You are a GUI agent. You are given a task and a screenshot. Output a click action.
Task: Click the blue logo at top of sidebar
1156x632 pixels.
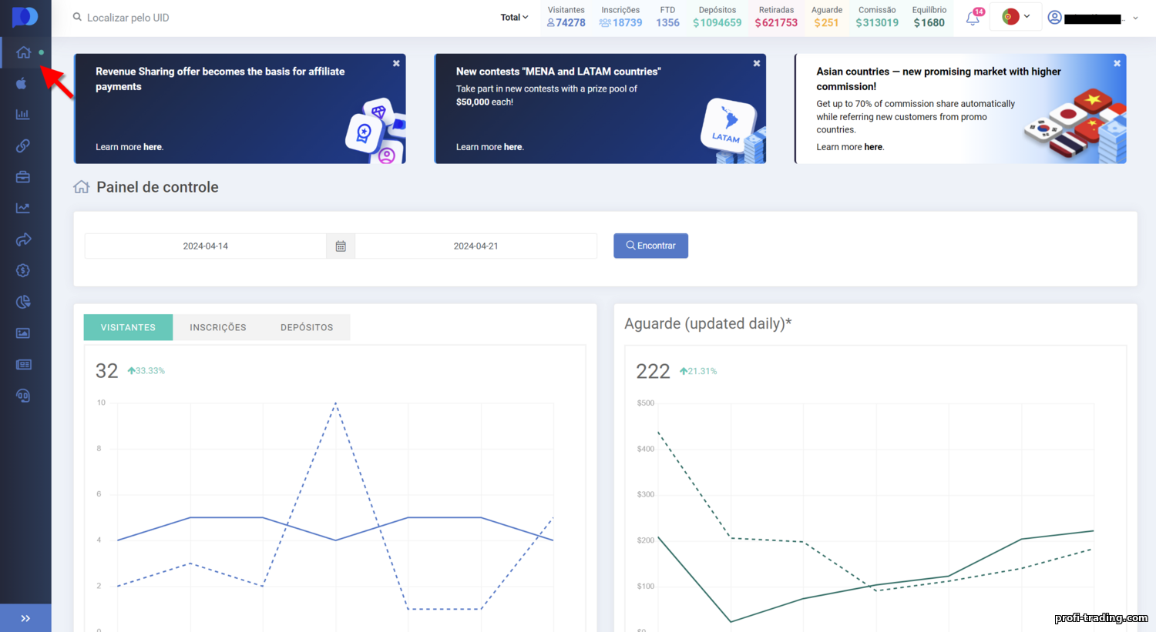pos(25,17)
